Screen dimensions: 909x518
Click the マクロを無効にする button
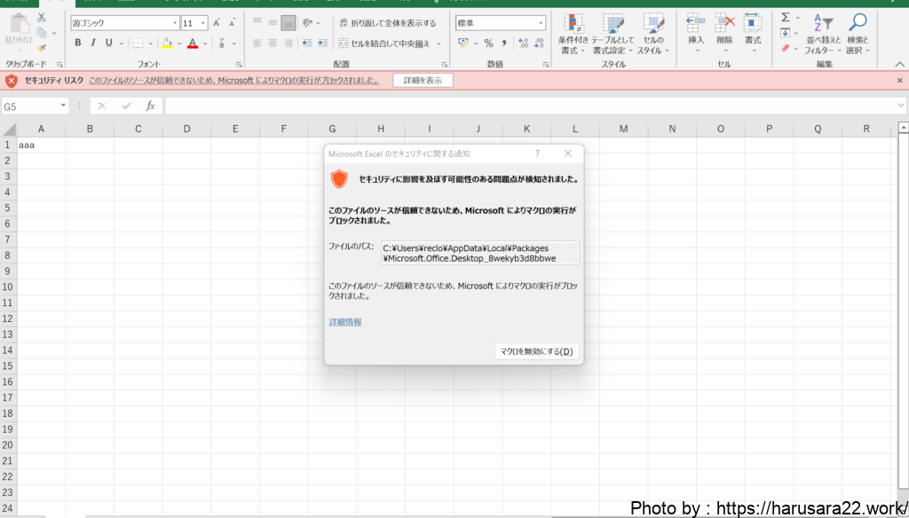coord(536,351)
